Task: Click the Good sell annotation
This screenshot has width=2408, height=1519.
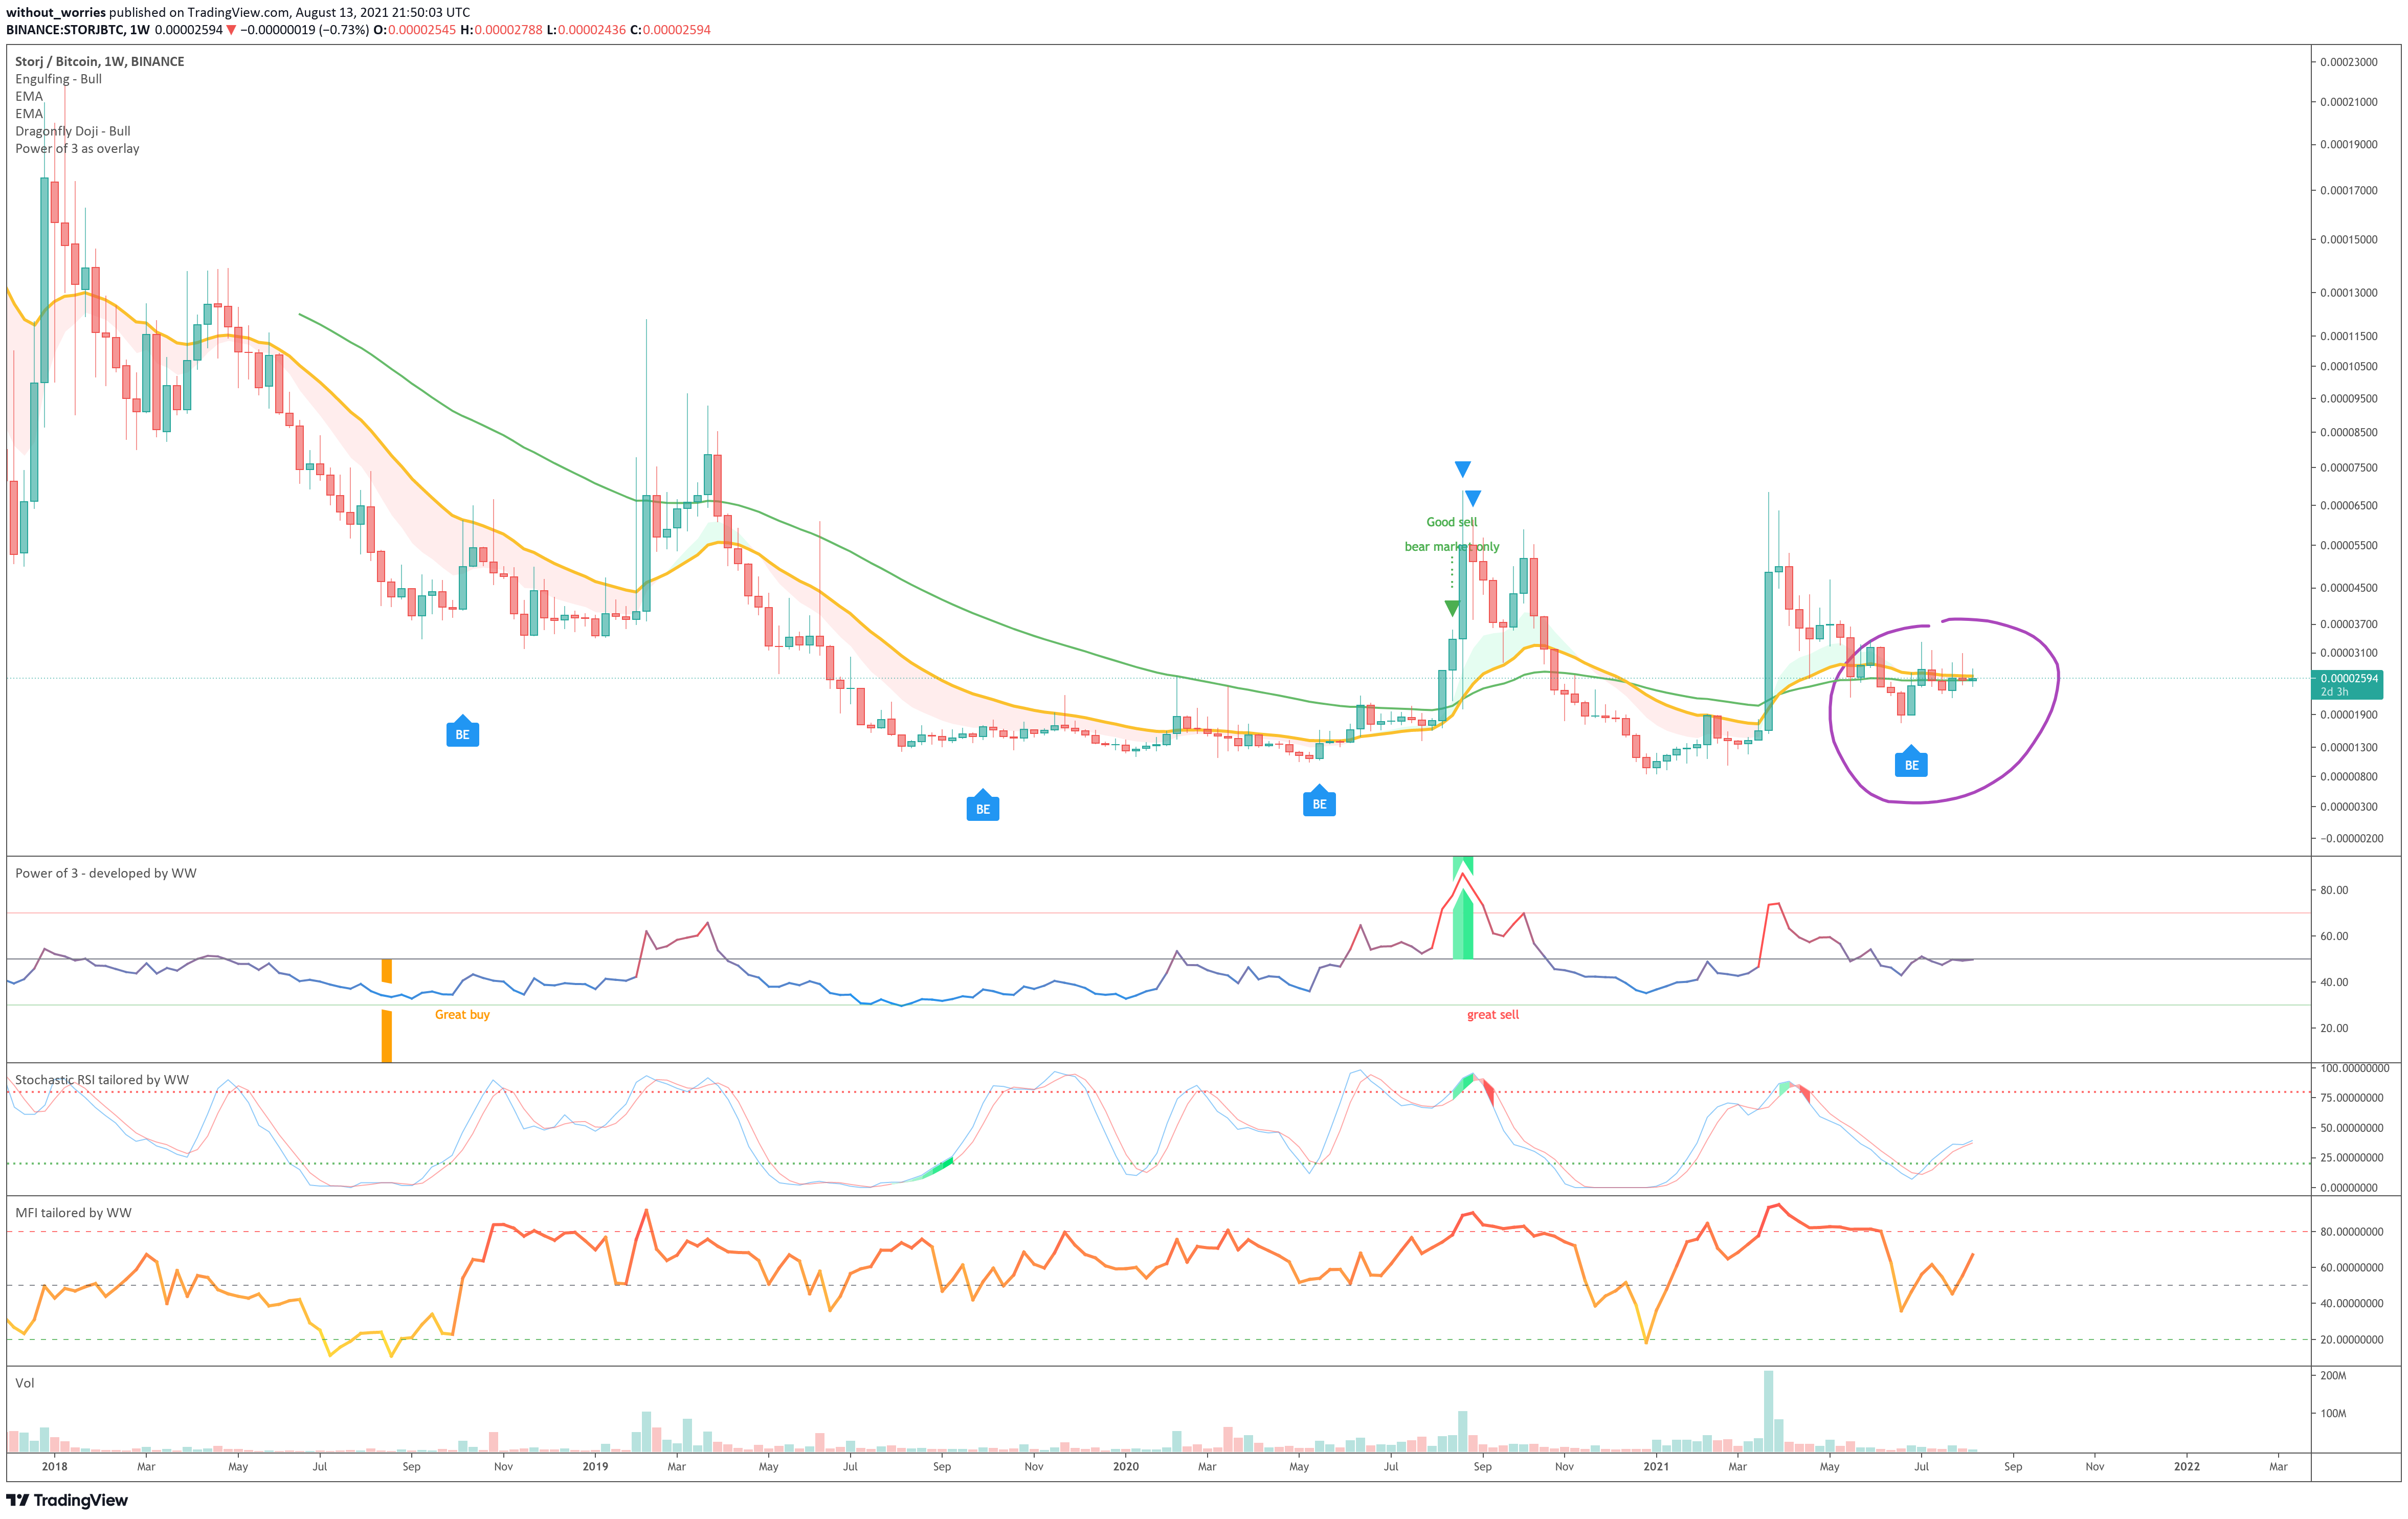Action: (1451, 522)
